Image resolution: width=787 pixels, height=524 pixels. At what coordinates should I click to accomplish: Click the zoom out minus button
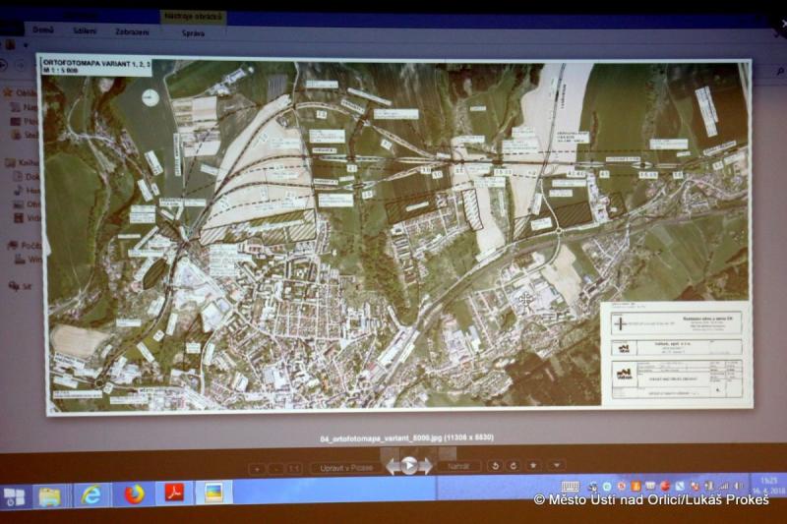[x=275, y=468]
